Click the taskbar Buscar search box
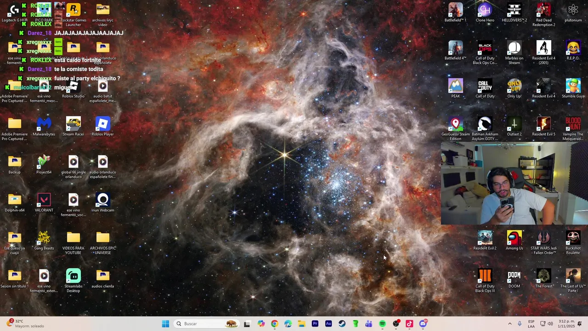Image resolution: width=588 pixels, height=331 pixels. click(x=206, y=324)
